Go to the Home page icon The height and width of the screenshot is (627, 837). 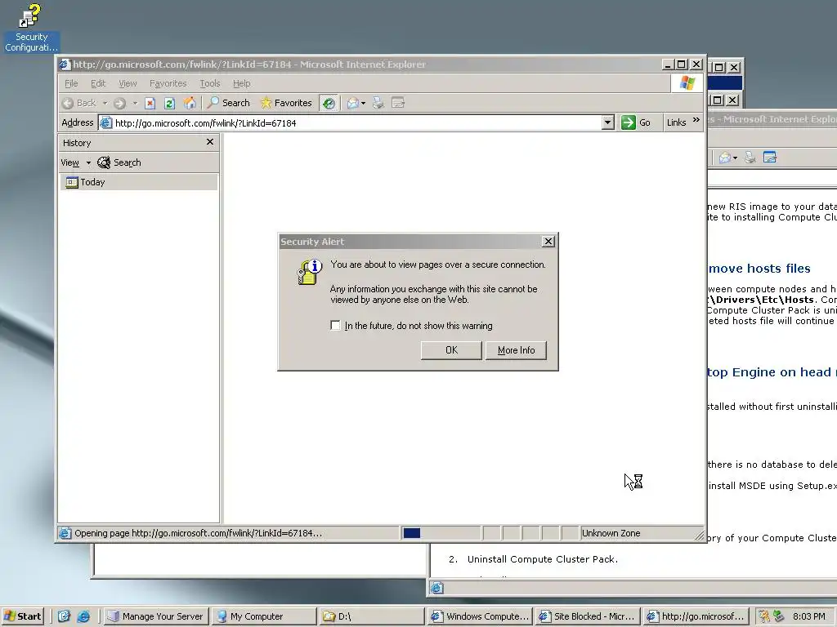(190, 103)
